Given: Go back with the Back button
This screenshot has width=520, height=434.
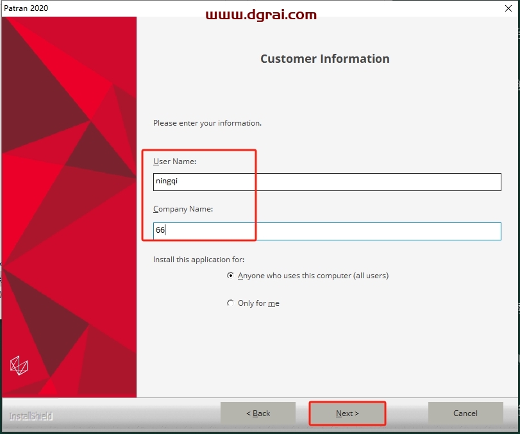Looking at the screenshot, I should [x=258, y=413].
